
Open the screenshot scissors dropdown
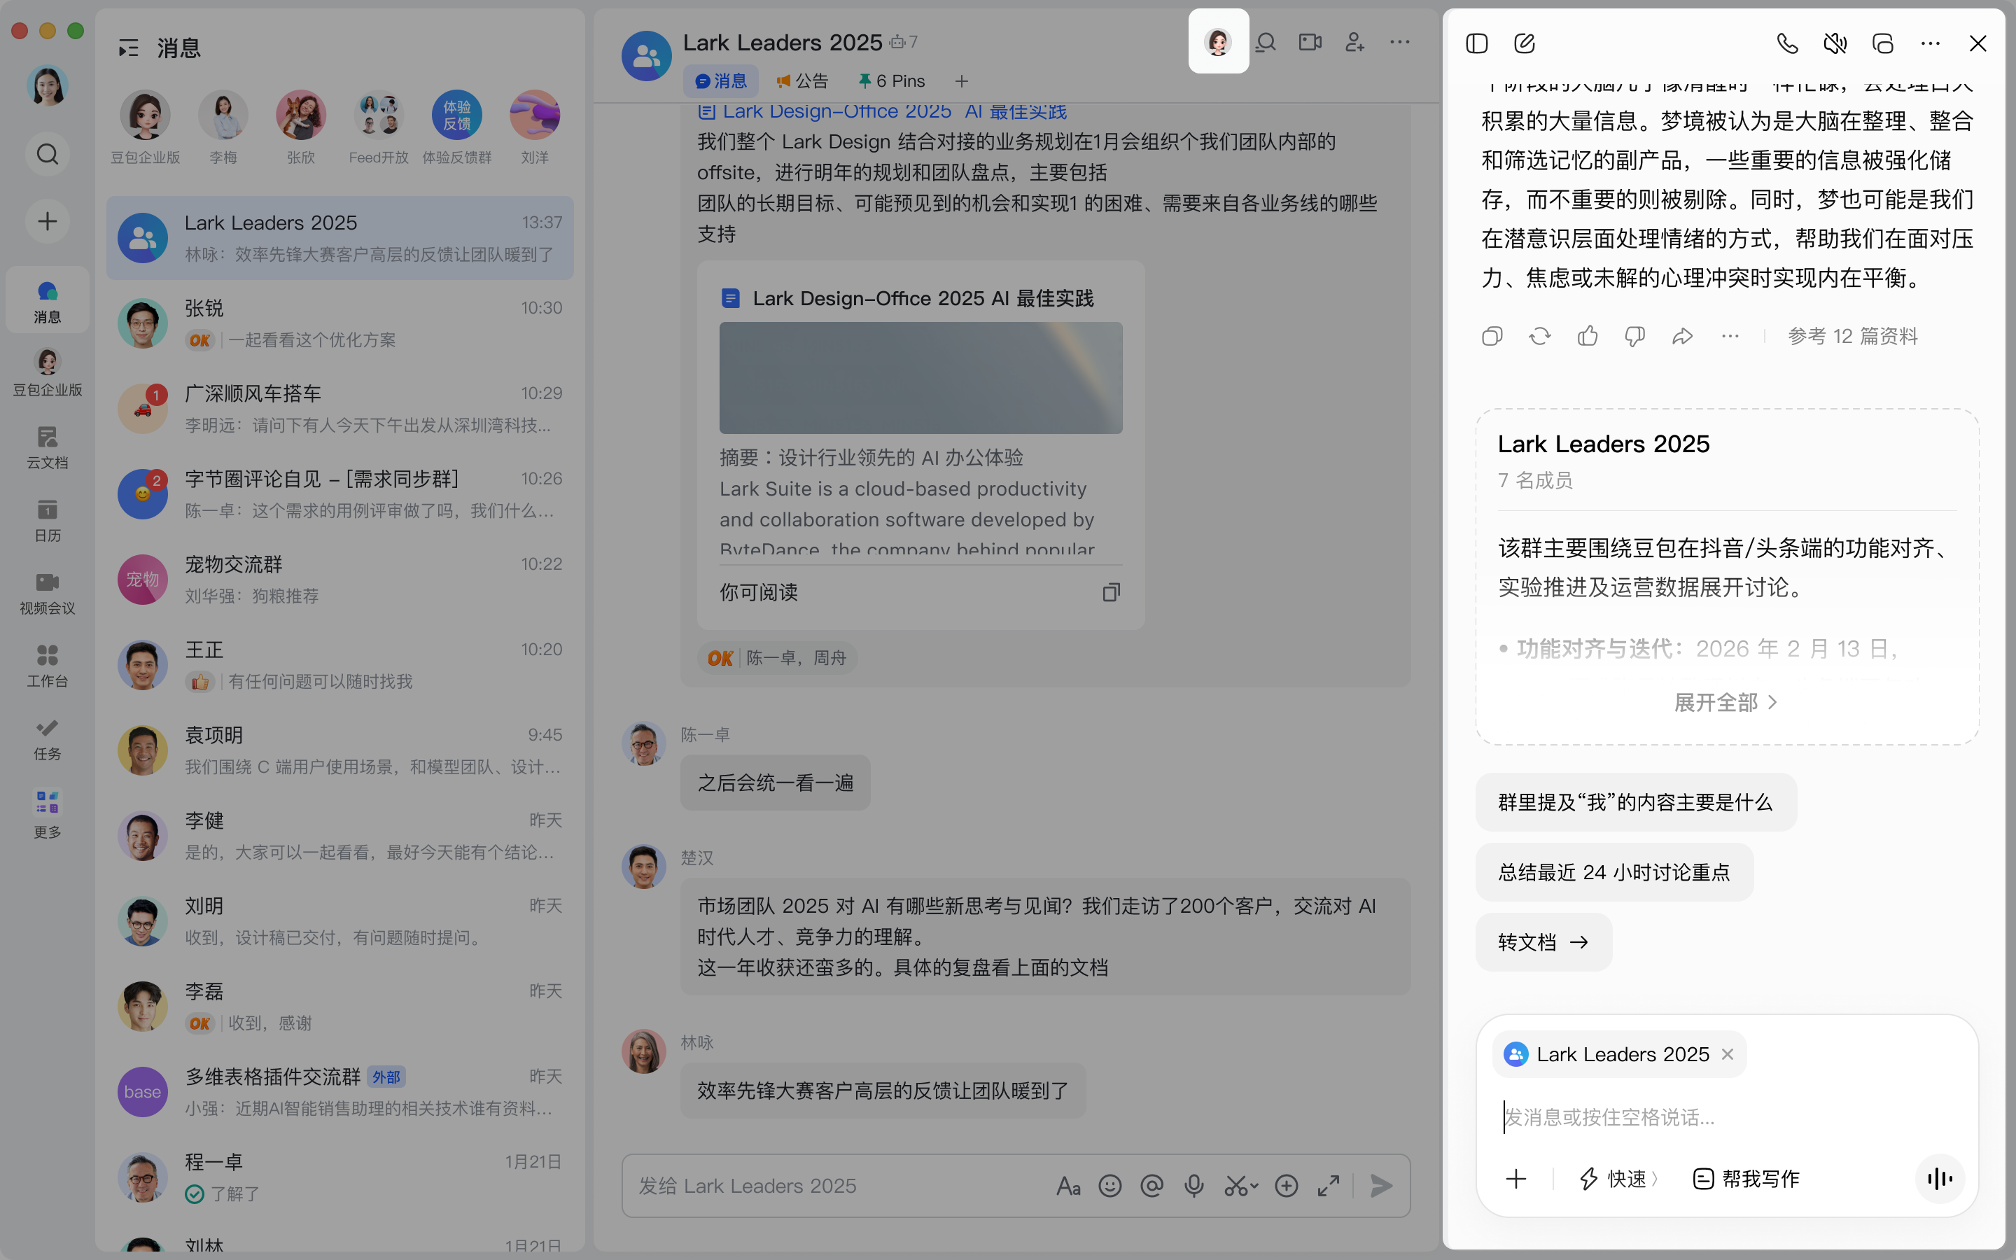click(1240, 1186)
